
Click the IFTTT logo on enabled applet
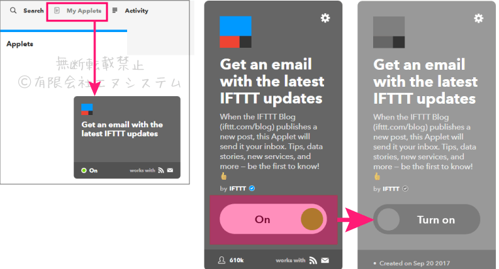tap(235, 32)
